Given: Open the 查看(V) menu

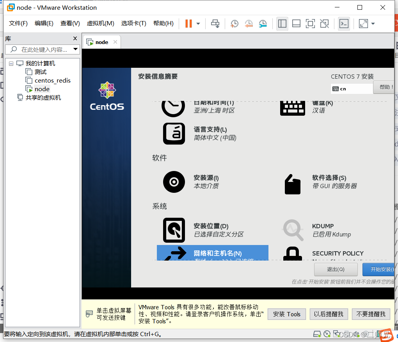Looking at the screenshot, I should point(70,23).
